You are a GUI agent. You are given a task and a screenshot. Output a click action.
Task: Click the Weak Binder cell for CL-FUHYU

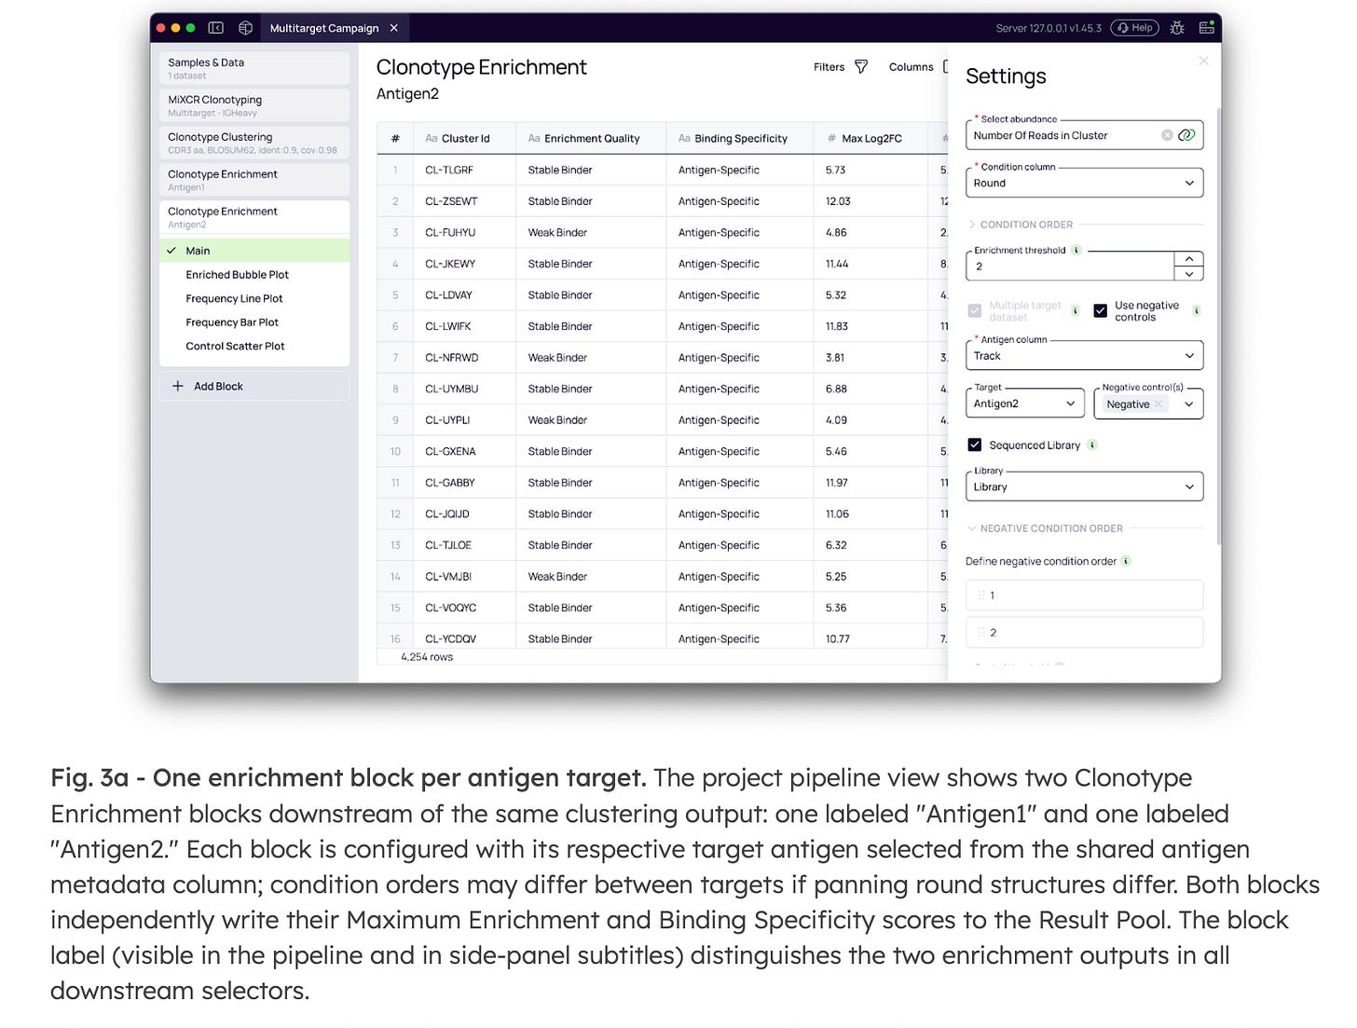(x=591, y=232)
